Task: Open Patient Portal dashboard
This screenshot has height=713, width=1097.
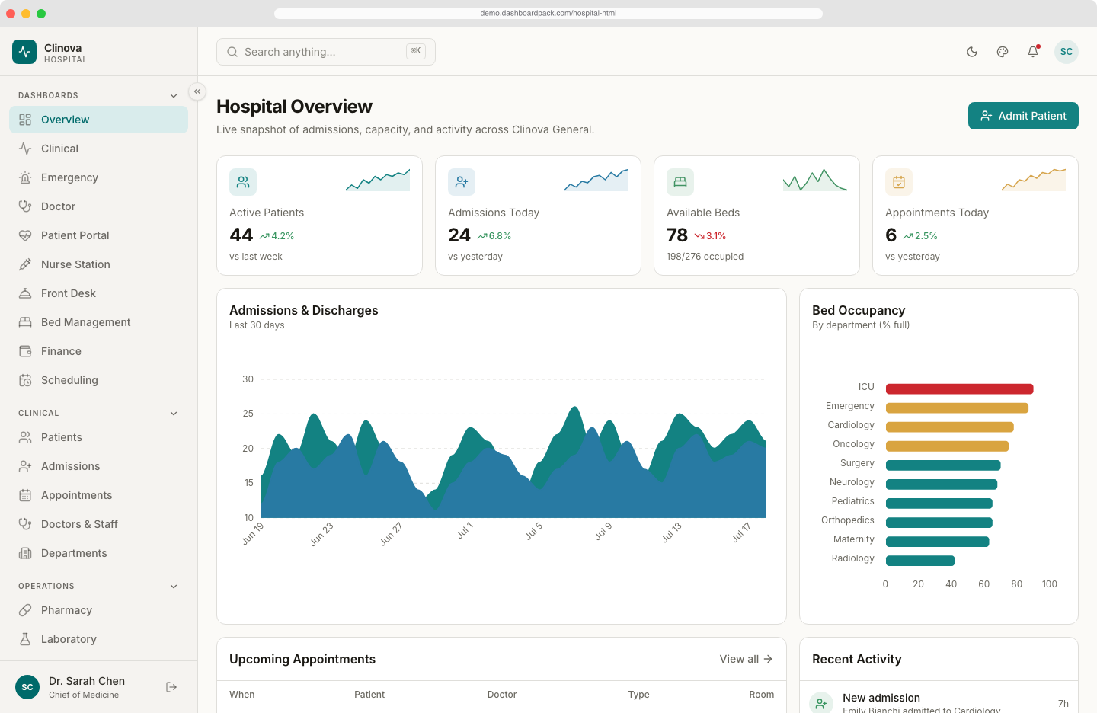Action: pyautogui.click(x=98, y=235)
